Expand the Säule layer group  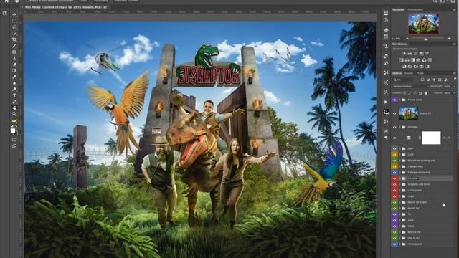(x=400, y=226)
